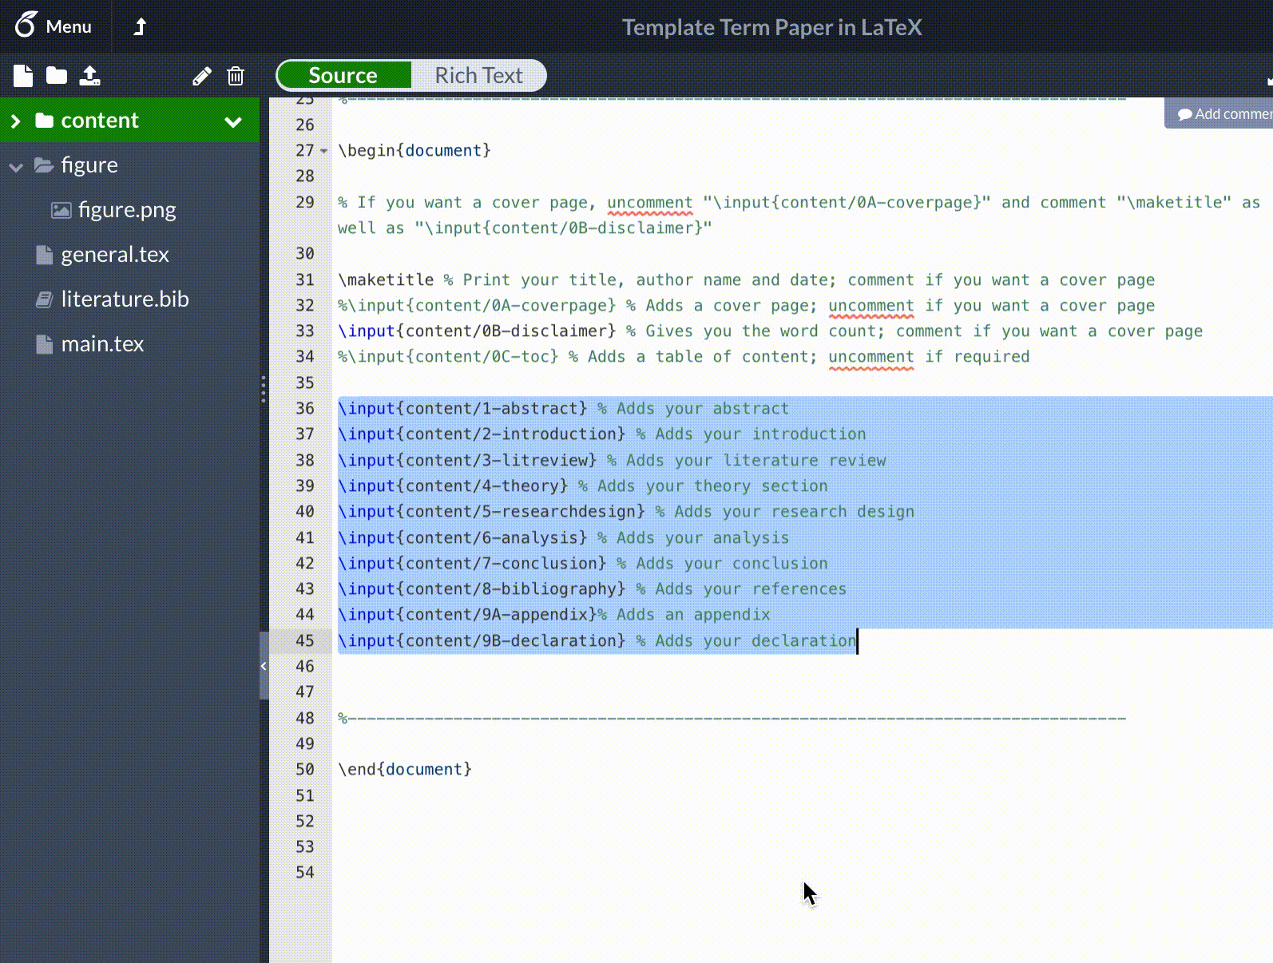Click the pencil rename icon

[x=202, y=76]
